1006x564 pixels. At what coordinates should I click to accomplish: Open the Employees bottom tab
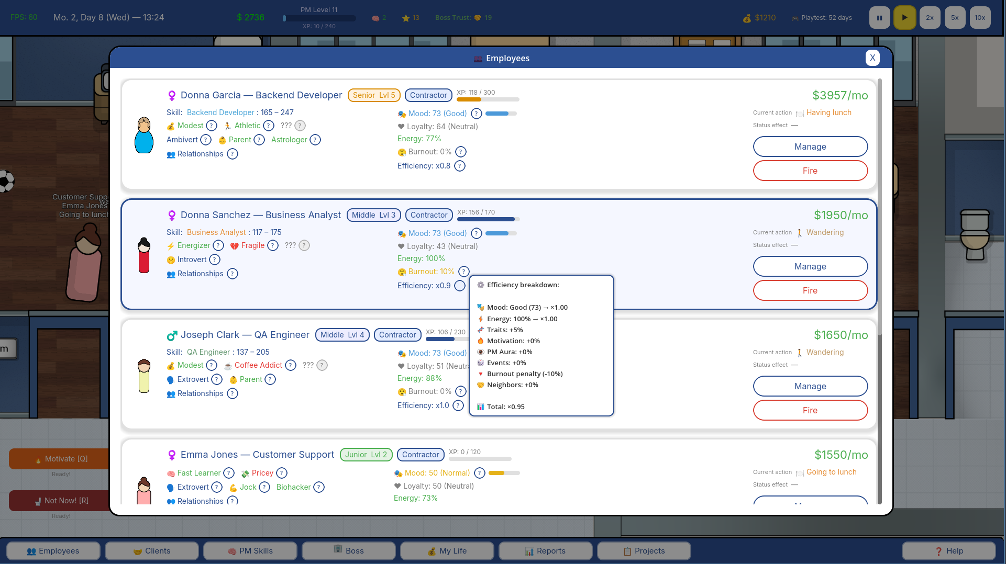(x=53, y=551)
